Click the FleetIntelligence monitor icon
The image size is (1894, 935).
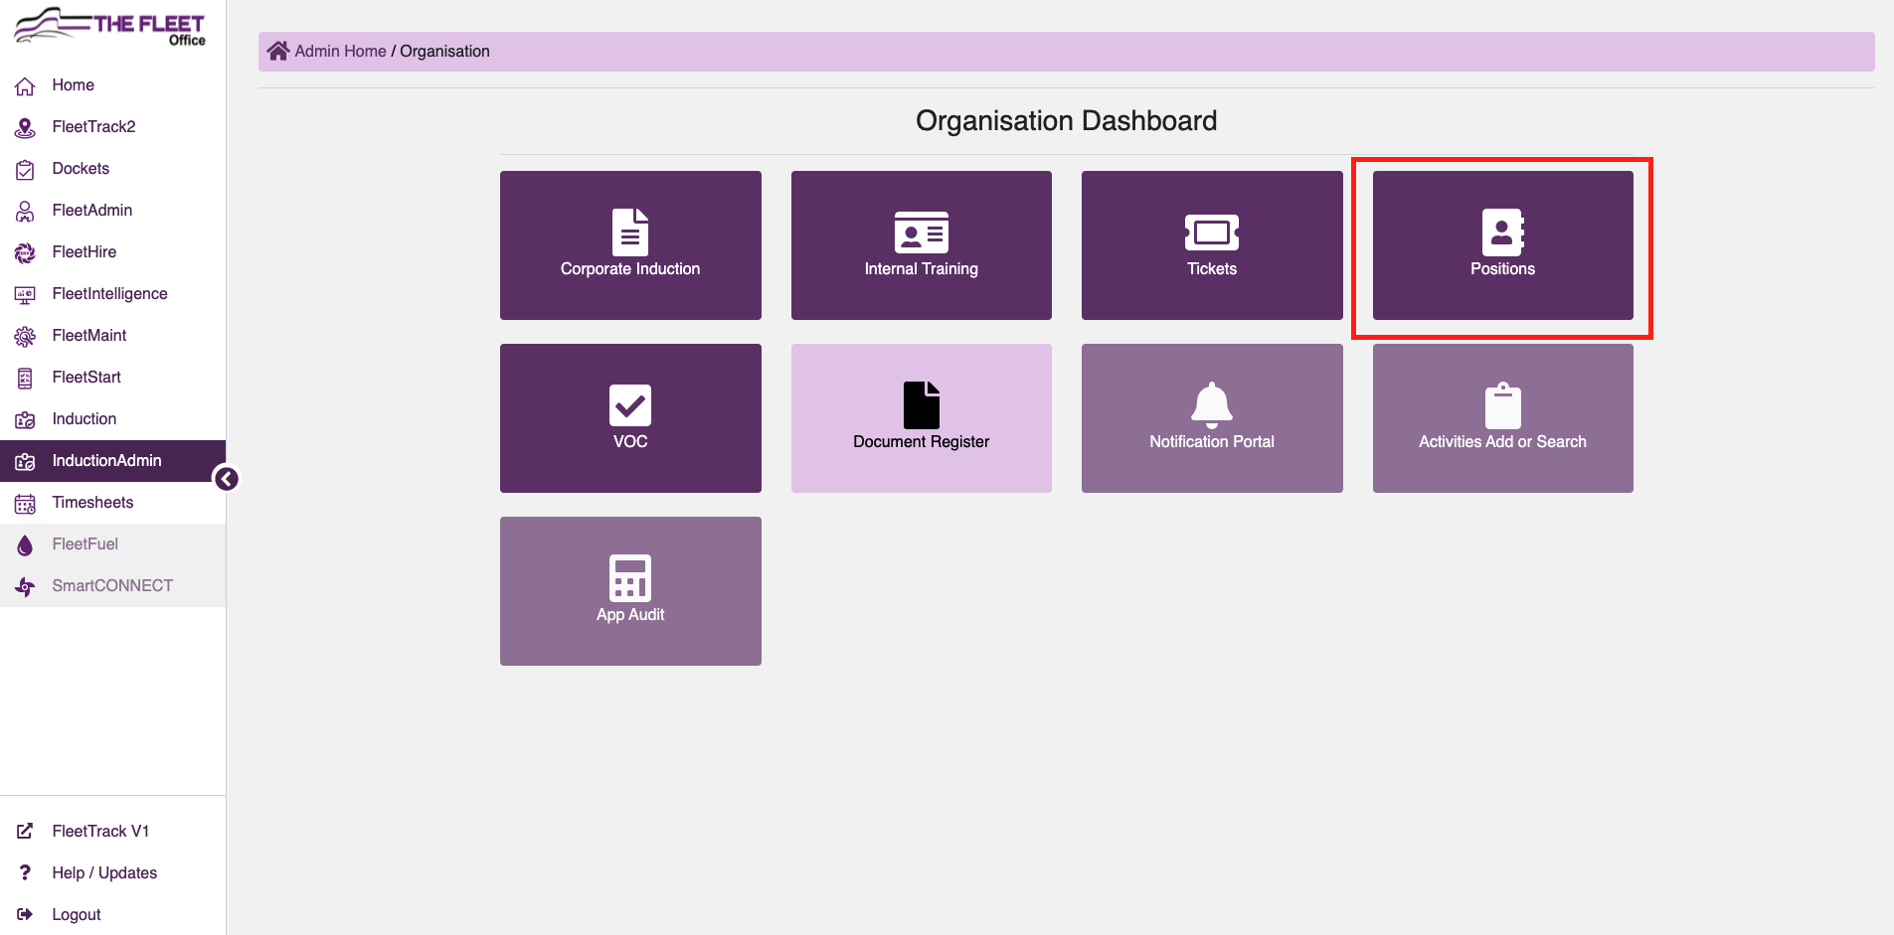[x=25, y=295]
